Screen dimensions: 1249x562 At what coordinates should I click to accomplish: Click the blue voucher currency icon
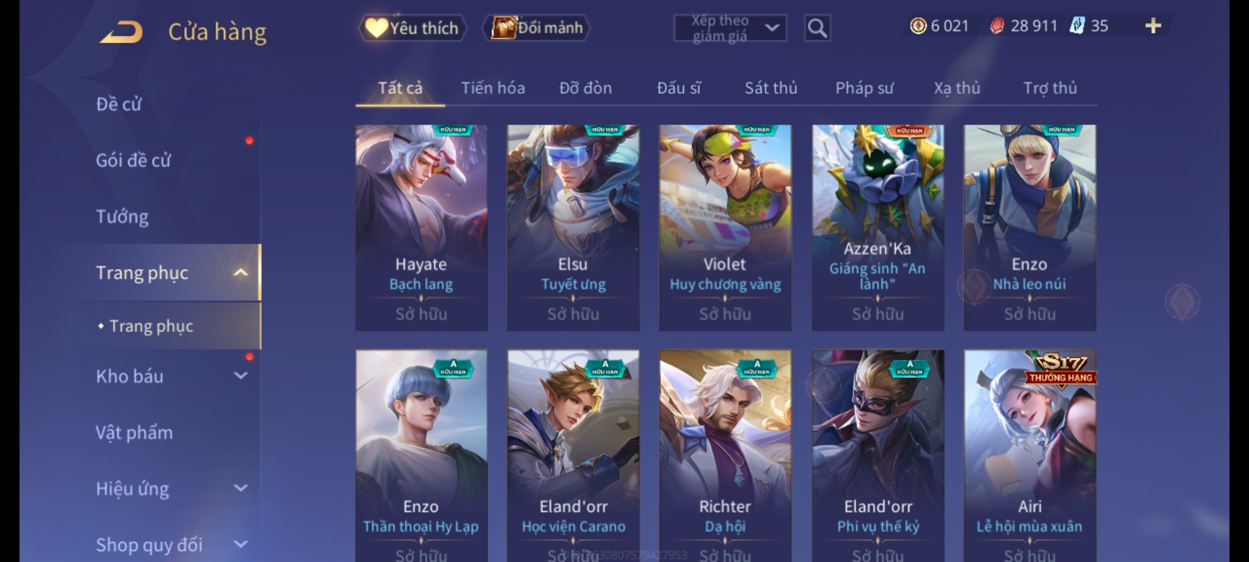1077,25
